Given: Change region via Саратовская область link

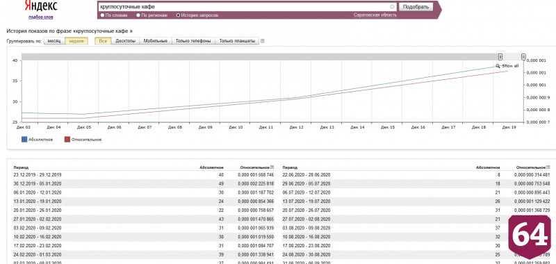Looking at the screenshot, I should pos(375,15).
